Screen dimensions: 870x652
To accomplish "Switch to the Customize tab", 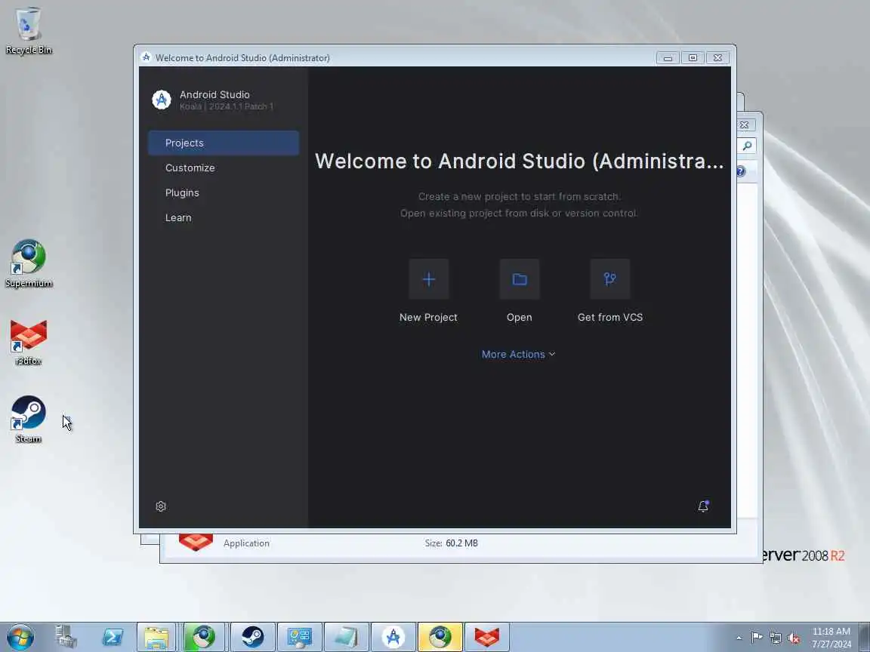I will click(x=224, y=168).
